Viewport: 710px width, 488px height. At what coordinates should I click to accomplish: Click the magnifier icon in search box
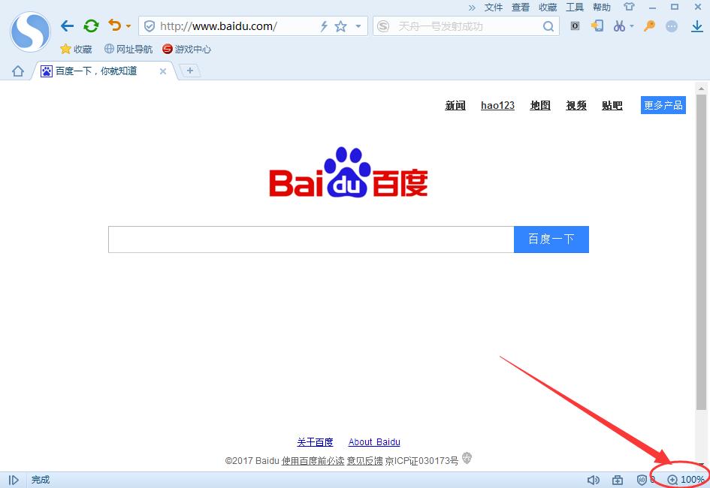[549, 26]
